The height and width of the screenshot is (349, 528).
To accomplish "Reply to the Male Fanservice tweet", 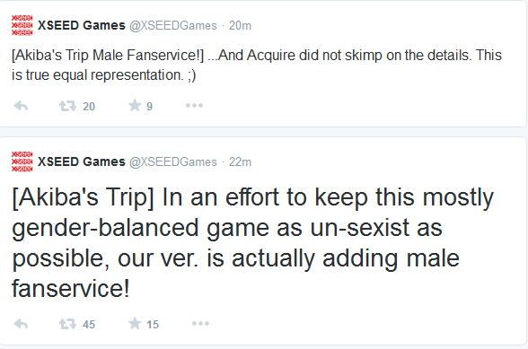I will pyautogui.click(x=21, y=106).
